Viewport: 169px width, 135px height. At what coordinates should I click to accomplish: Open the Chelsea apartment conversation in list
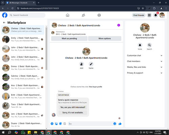coord(23,30)
